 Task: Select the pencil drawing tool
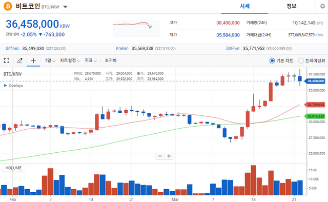pos(20,60)
